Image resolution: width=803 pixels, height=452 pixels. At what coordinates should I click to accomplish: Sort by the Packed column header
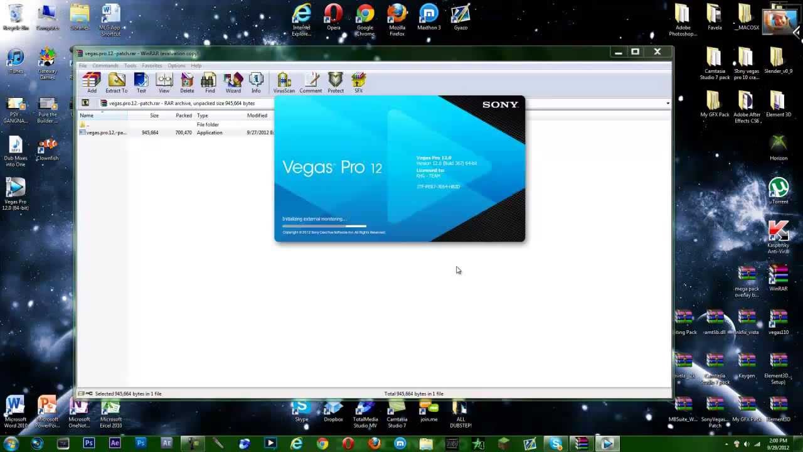pos(178,116)
